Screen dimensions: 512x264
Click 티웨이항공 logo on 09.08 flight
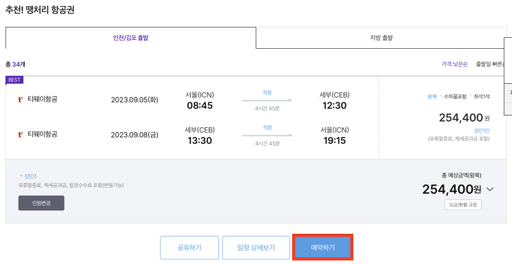coord(21,134)
